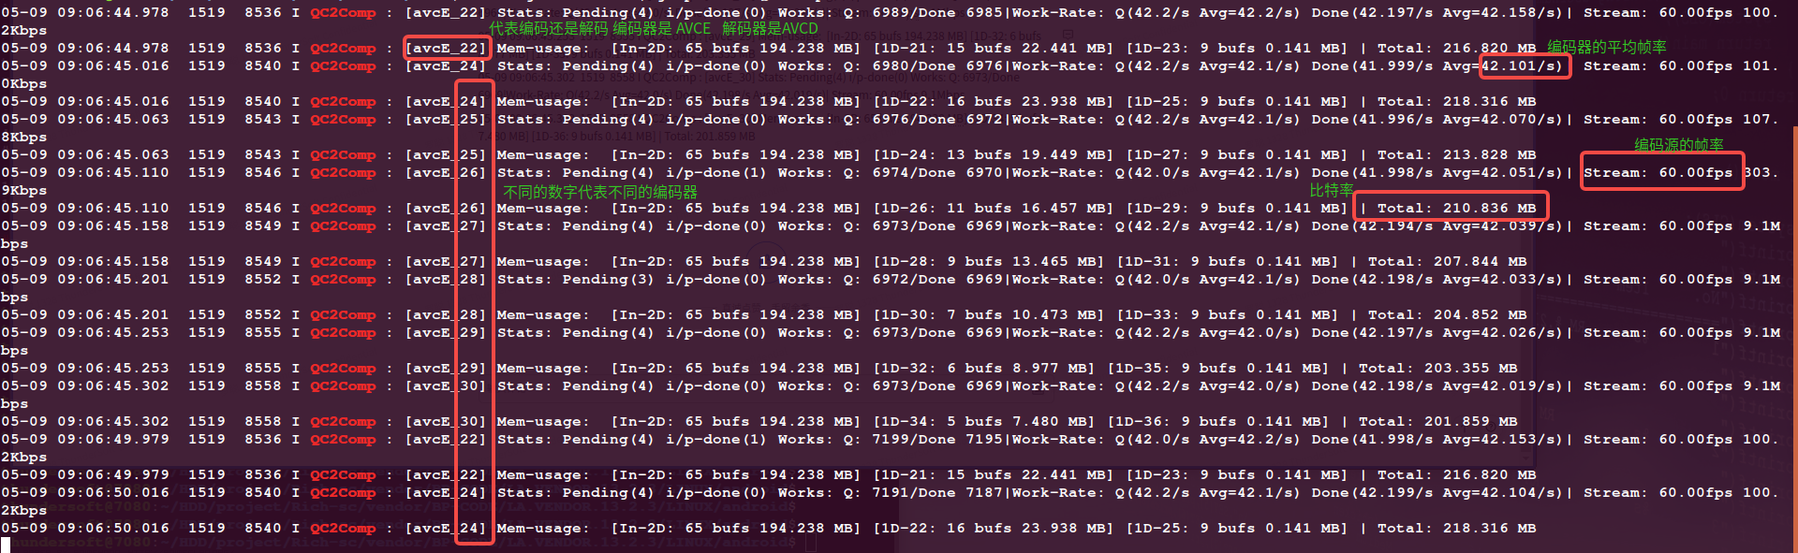Viewport: 1798px width, 553px height.
Task: Click the red-boxed Stream: 60.00fps value
Action: pos(1661,172)
